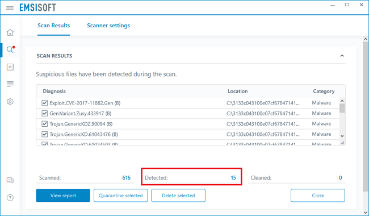The image size is (369, 216).
Task: Select Trojan.GenericKDZ.90094 (B) row text
Action: point(81,124)
